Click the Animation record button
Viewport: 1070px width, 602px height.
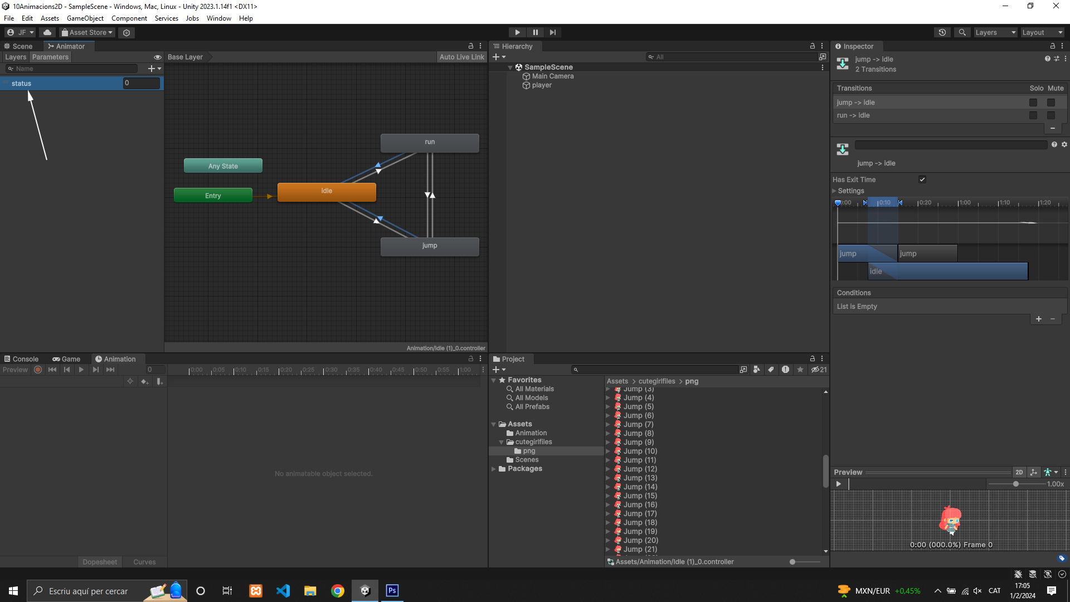[38, 370]
